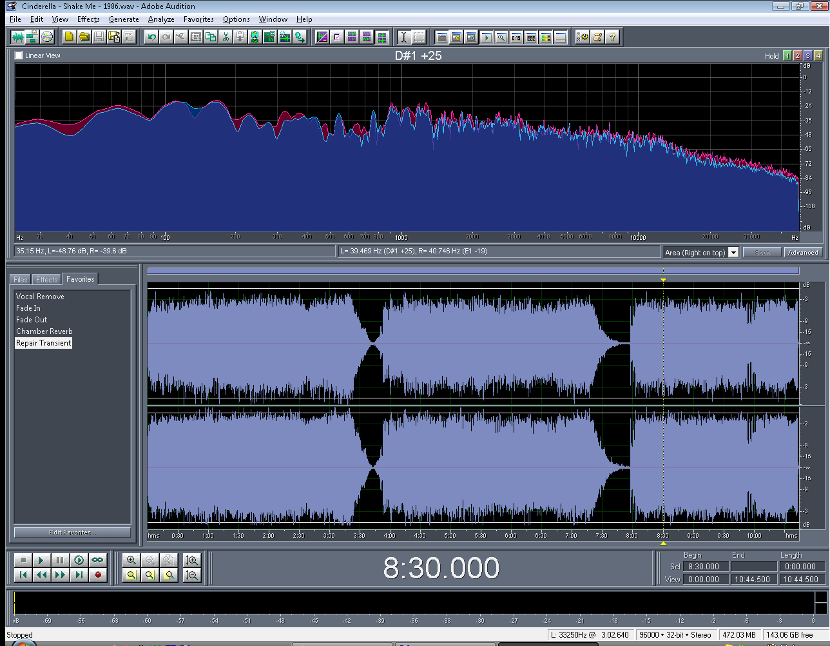Open the scripts scroll icon

pyautogui.click(x=597, y=37)
